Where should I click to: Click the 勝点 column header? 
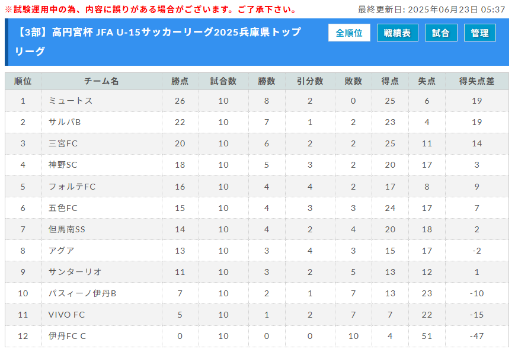[x=180, y=81]
